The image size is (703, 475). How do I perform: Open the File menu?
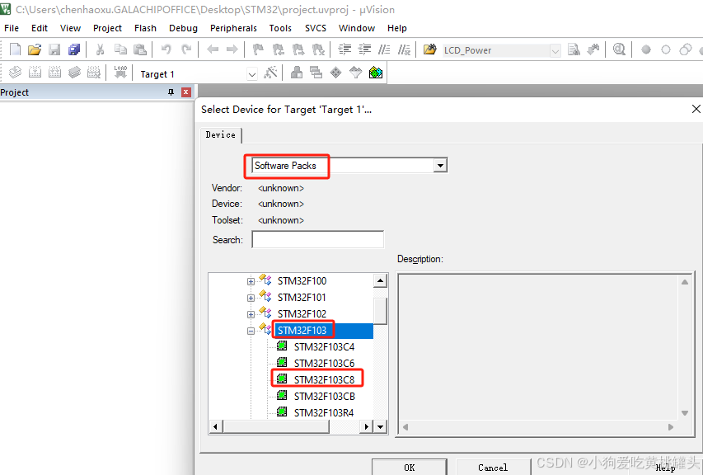pos(12,28)
